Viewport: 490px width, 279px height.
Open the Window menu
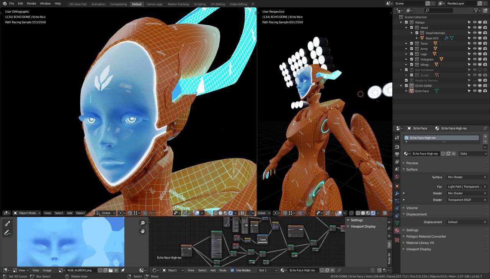(45, 3)
